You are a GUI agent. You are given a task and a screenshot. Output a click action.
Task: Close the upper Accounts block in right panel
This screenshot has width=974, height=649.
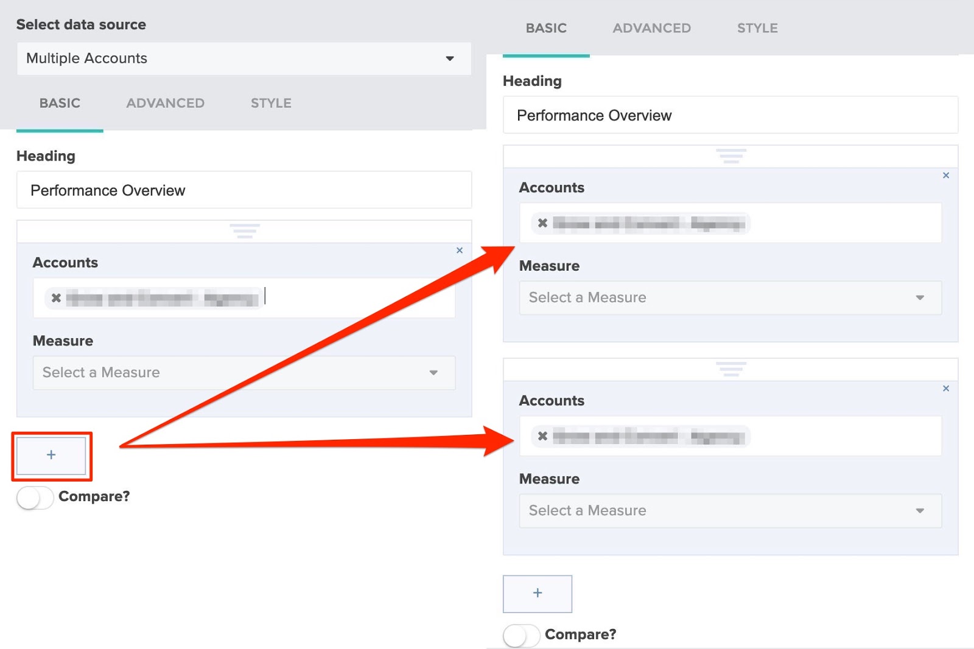click(x=946, y=176)
